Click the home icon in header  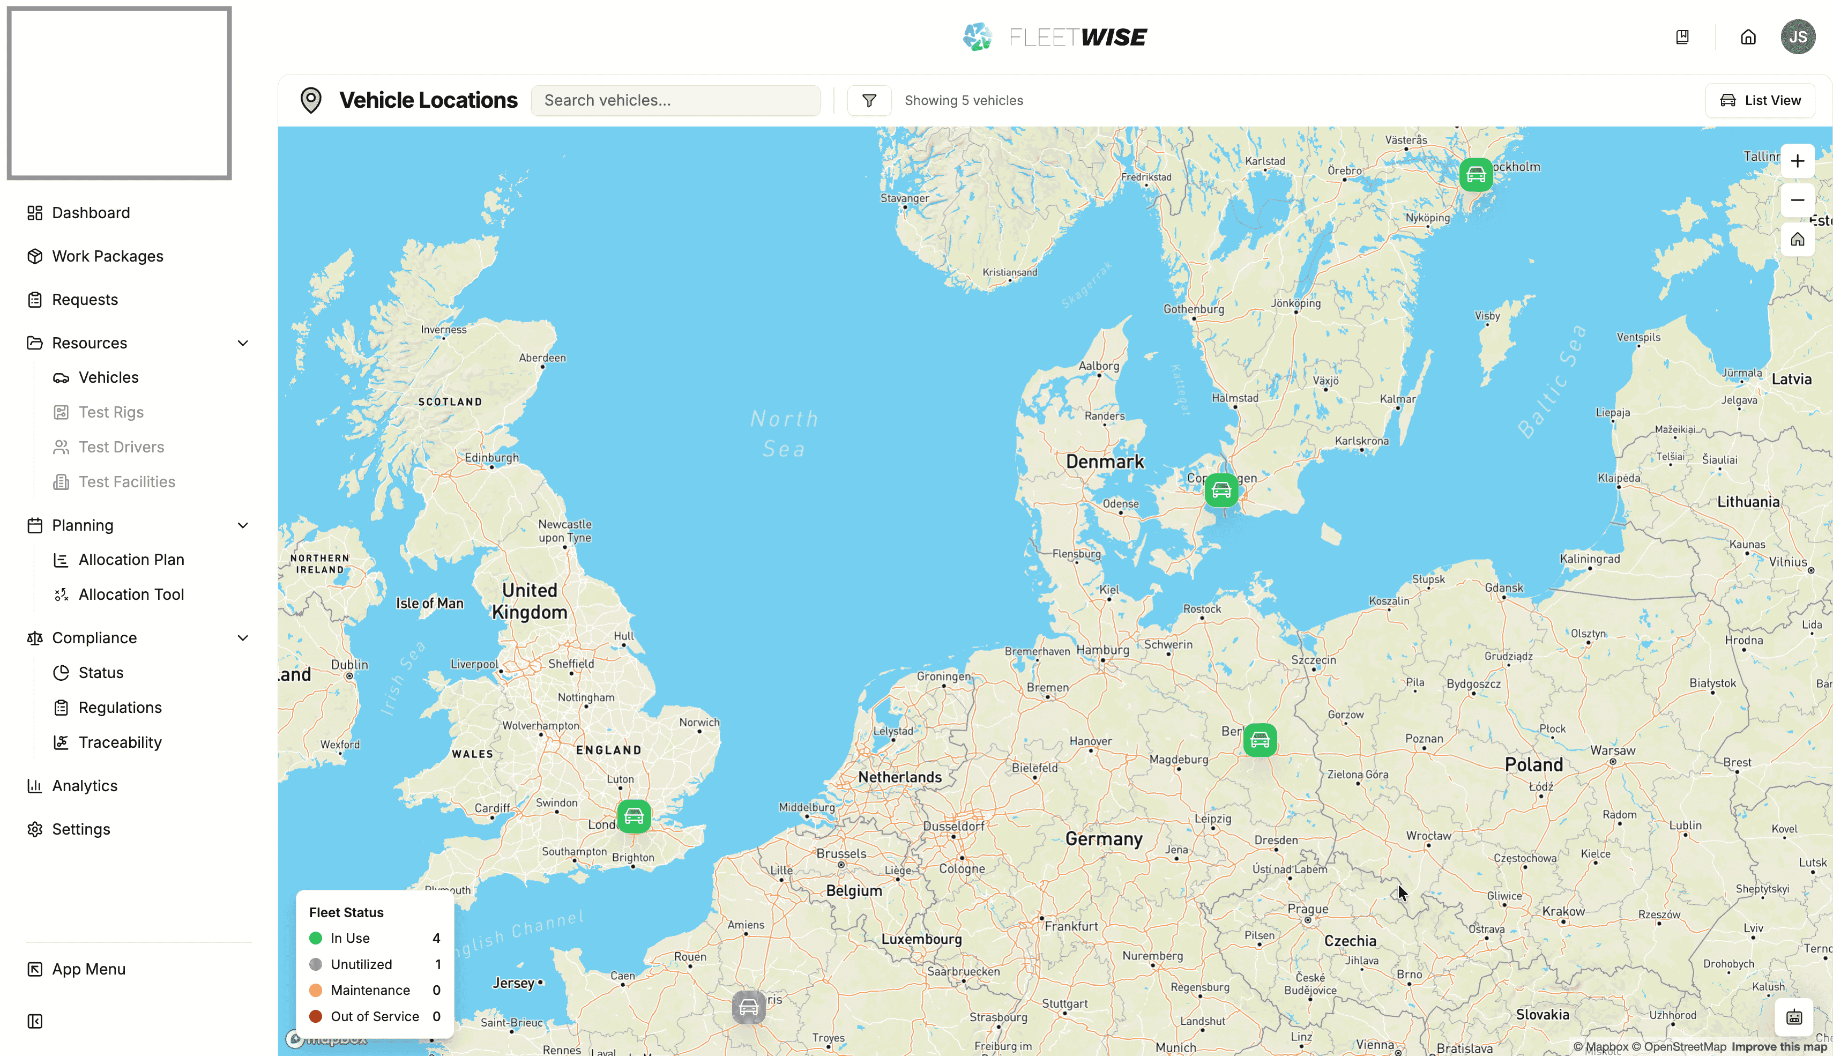click(x=1748, y=37)
